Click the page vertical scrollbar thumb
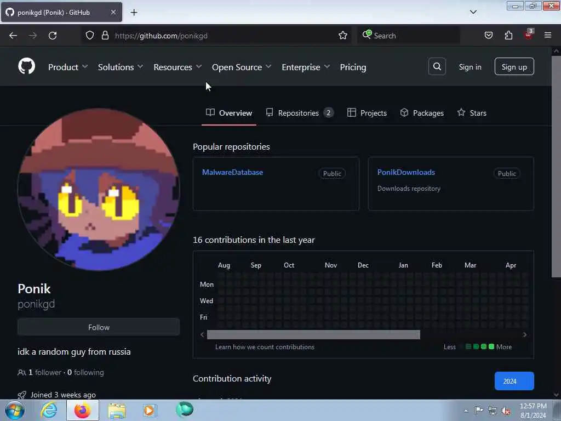 click(x=556, y=167)
